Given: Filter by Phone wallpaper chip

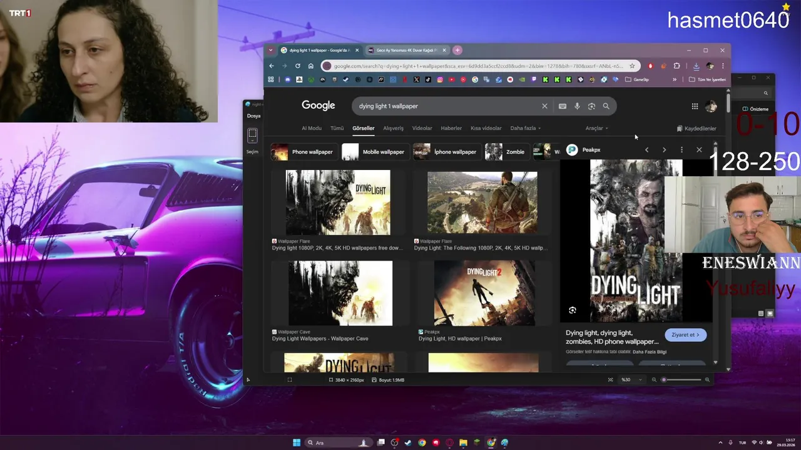Looking at the screenshot, I should pyautogui.click(x=304, y=152).
